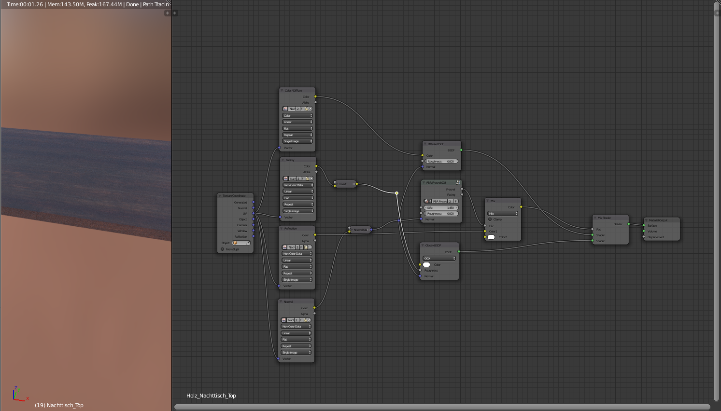This screenshot has width=721, height=411.
Task: Click user count 2 in Normal texture node
Action: pos(297,320)
